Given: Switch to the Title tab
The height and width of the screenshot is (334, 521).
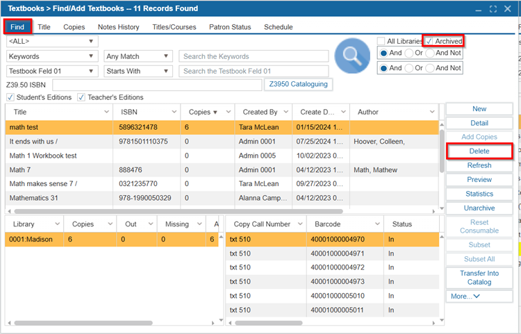Looking at the screenshot, I should (44, 27).
